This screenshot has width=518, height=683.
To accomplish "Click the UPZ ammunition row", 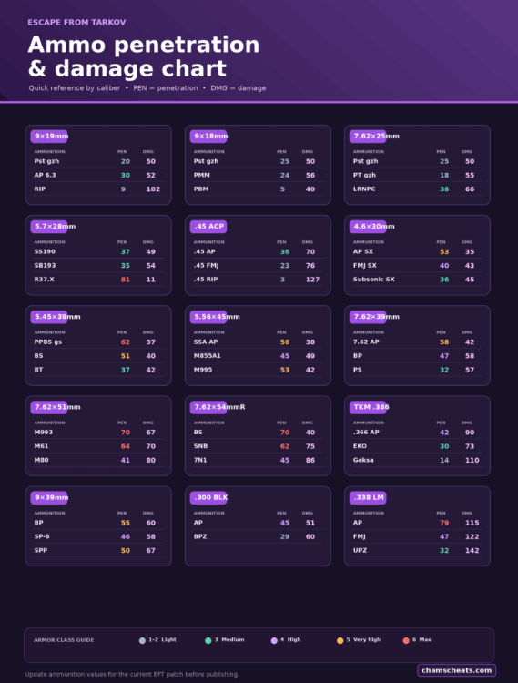I will [417, 550].
